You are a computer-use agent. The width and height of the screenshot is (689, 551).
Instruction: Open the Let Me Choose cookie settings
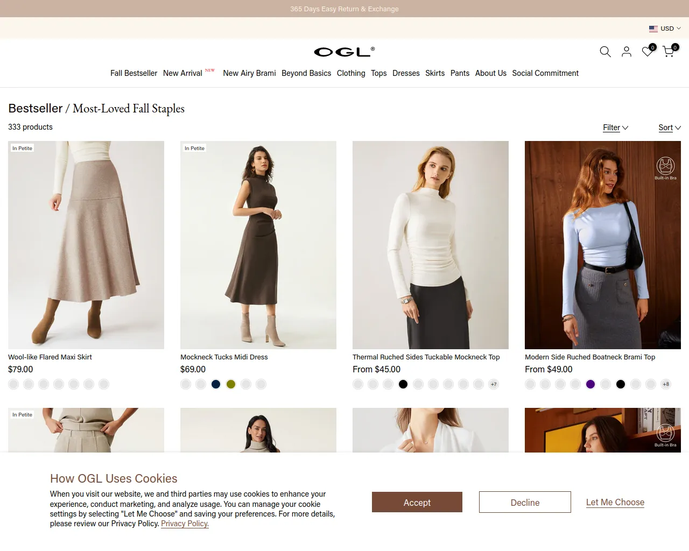[615, 502]
